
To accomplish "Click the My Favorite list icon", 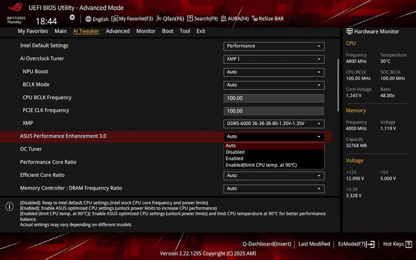I will pos(114,19).
